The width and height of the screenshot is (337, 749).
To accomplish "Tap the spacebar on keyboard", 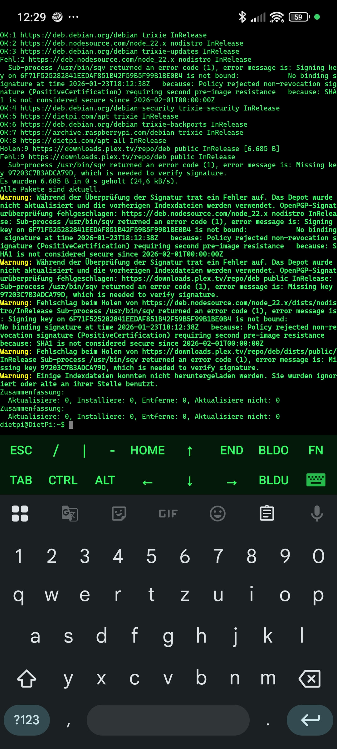I will tap(168, 720).
